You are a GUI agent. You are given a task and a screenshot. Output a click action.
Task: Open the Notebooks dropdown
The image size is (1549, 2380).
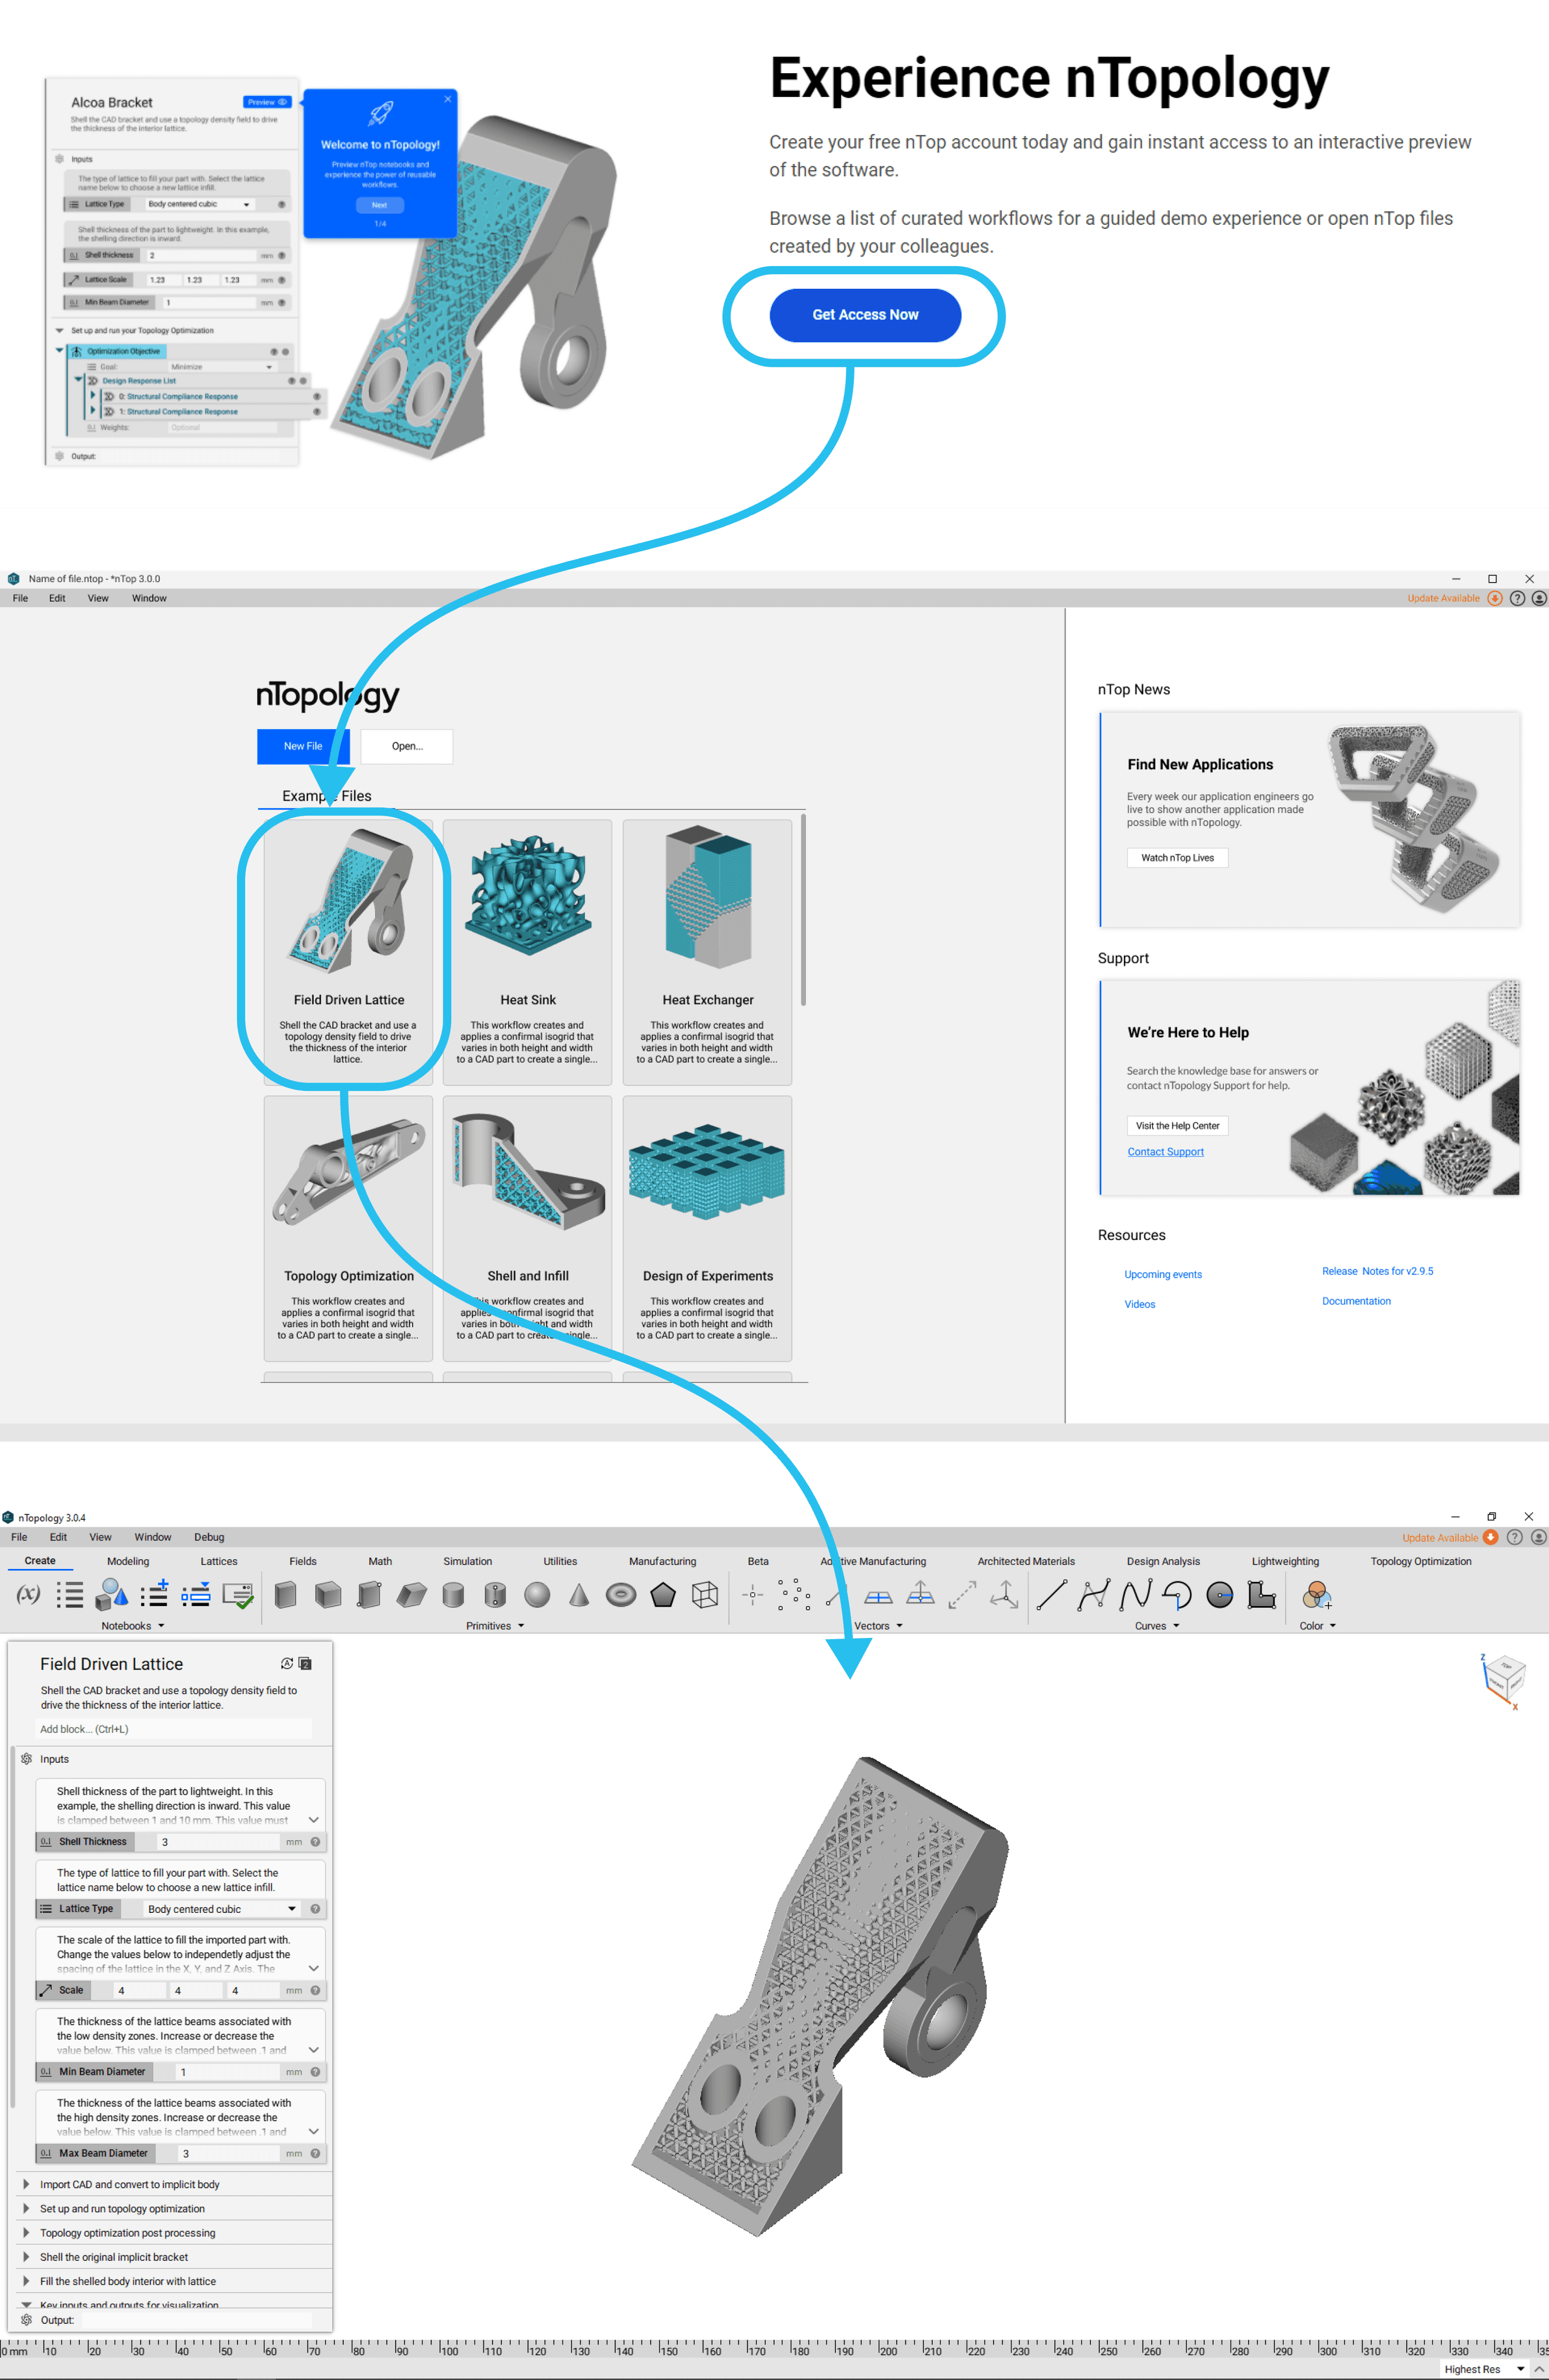point(132,1625)
